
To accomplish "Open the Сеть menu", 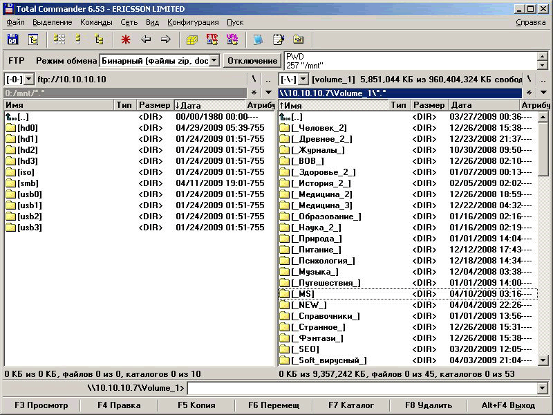I will (x=129, y=22).
